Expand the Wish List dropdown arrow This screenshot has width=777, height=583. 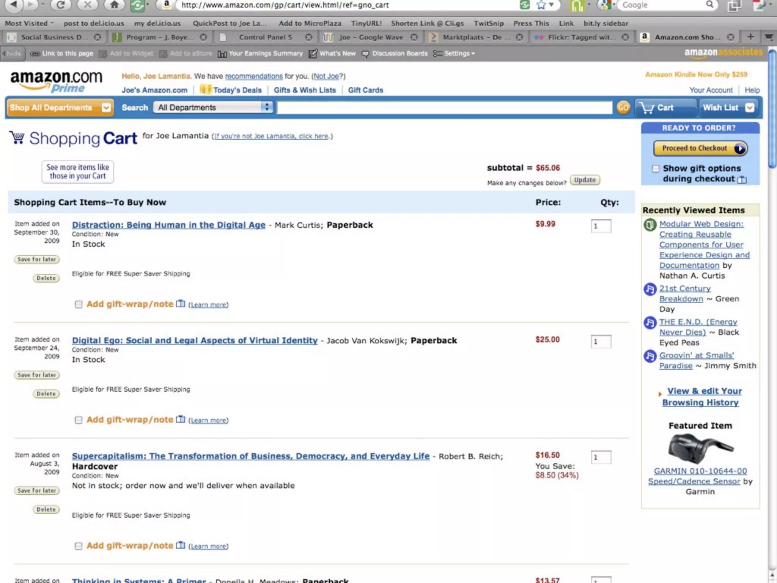pyautogui.click(x=750, y=108)
